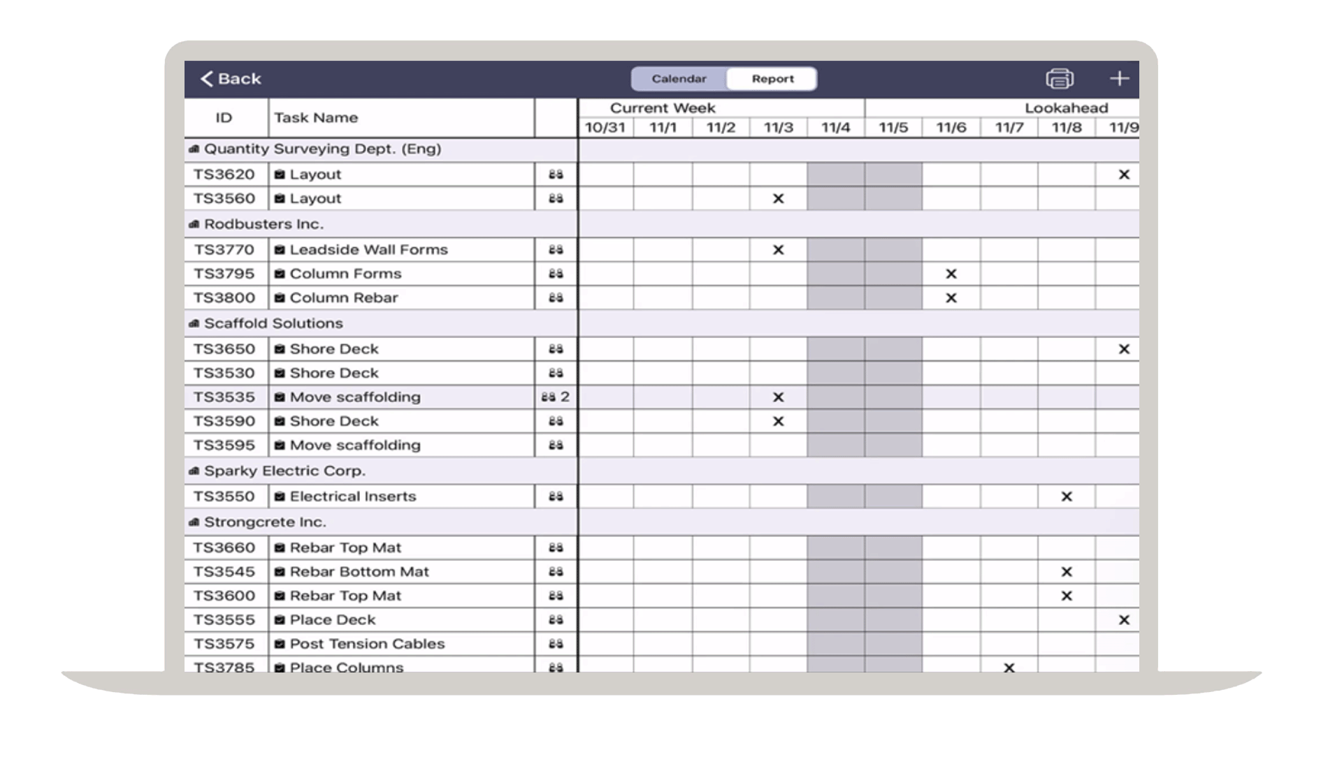Click crew icon for TS3620 Layout
This screenshot has height=757, width=1342.
coord(556,175)
